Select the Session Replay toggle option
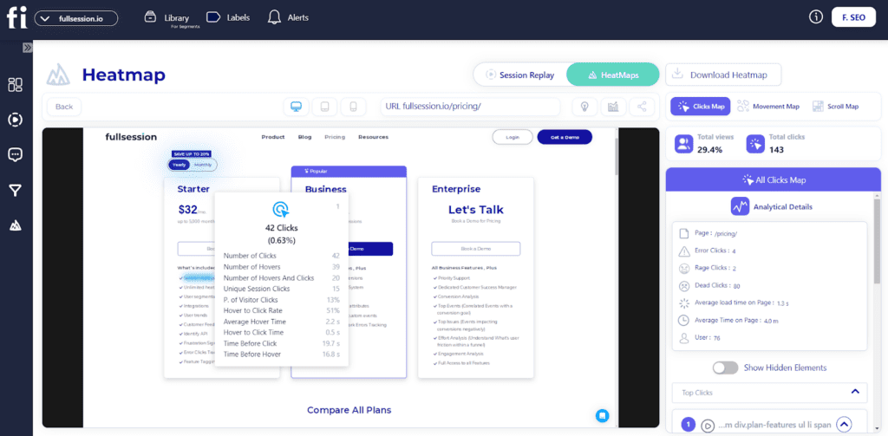The image size is (888, 436). 520,75
